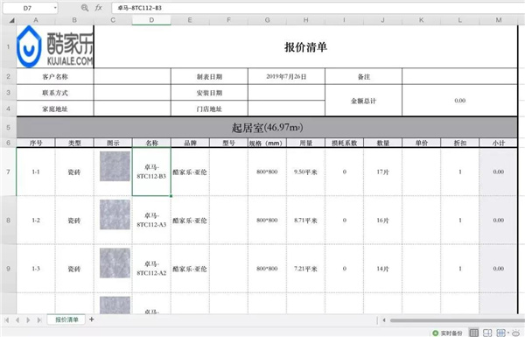
Task: Click the 安装日期 label cell
Action: (209, 93)
